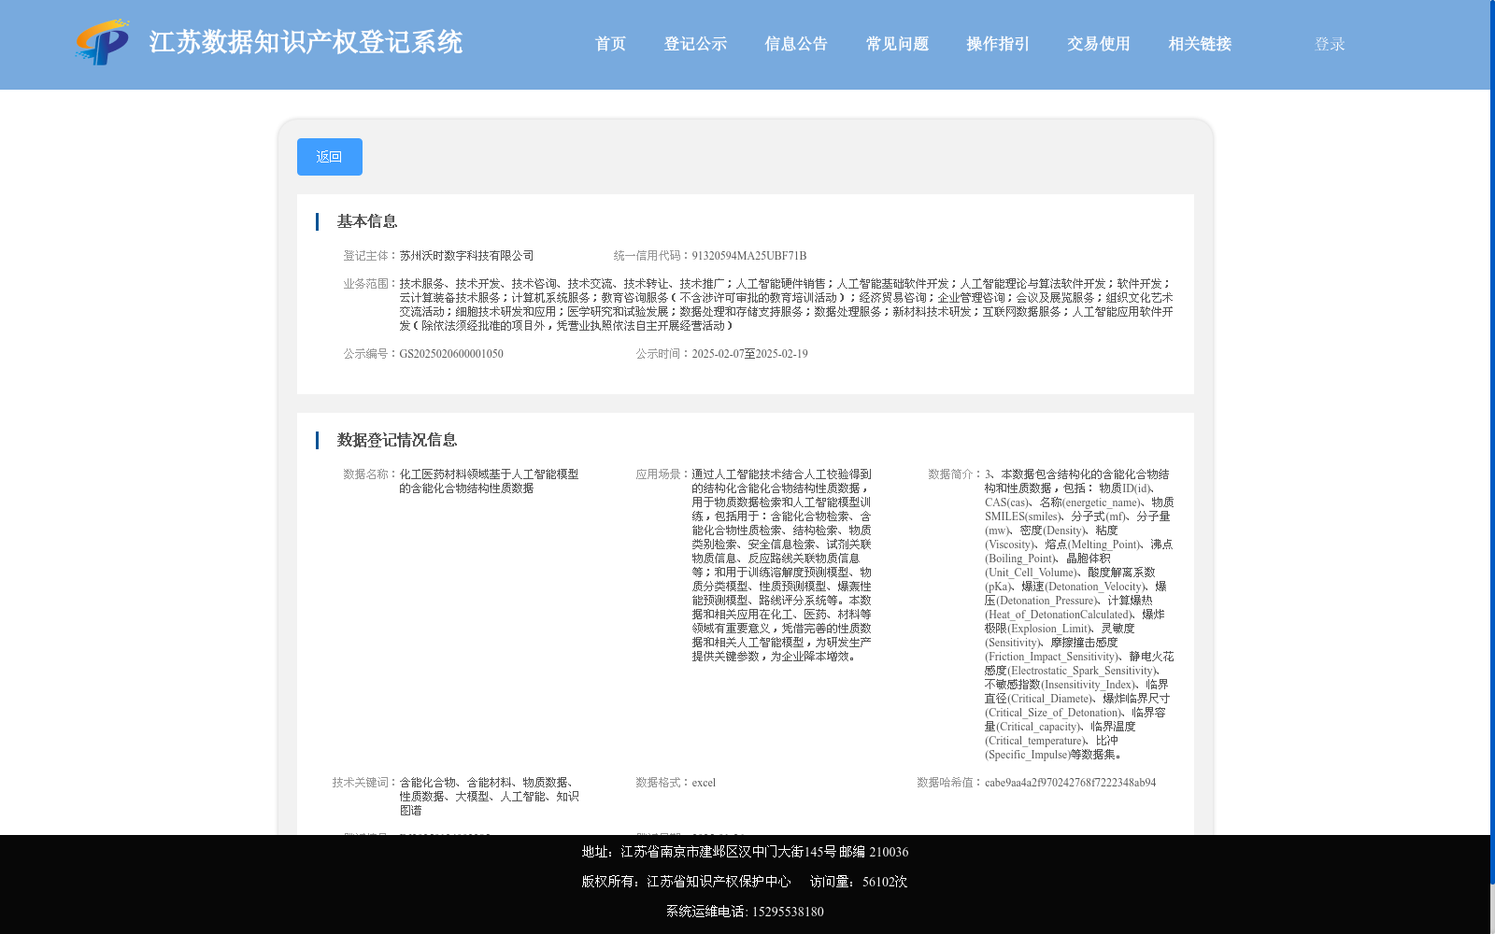This screenshot has width=1495, height=934.
Task: Open the 登记公示 menu item
Action: point(695,44)
